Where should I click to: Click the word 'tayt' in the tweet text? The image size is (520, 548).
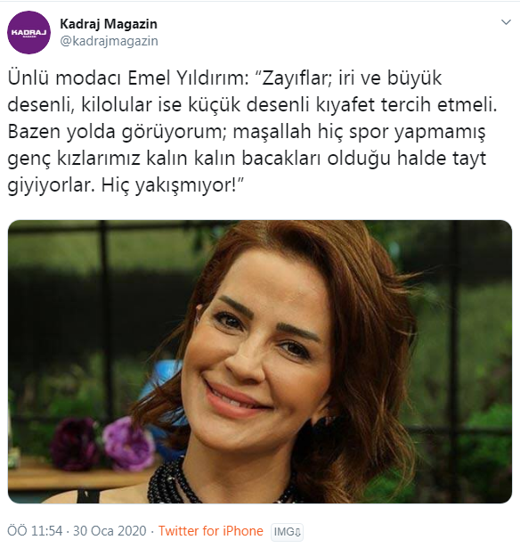[x=469, y=159]
